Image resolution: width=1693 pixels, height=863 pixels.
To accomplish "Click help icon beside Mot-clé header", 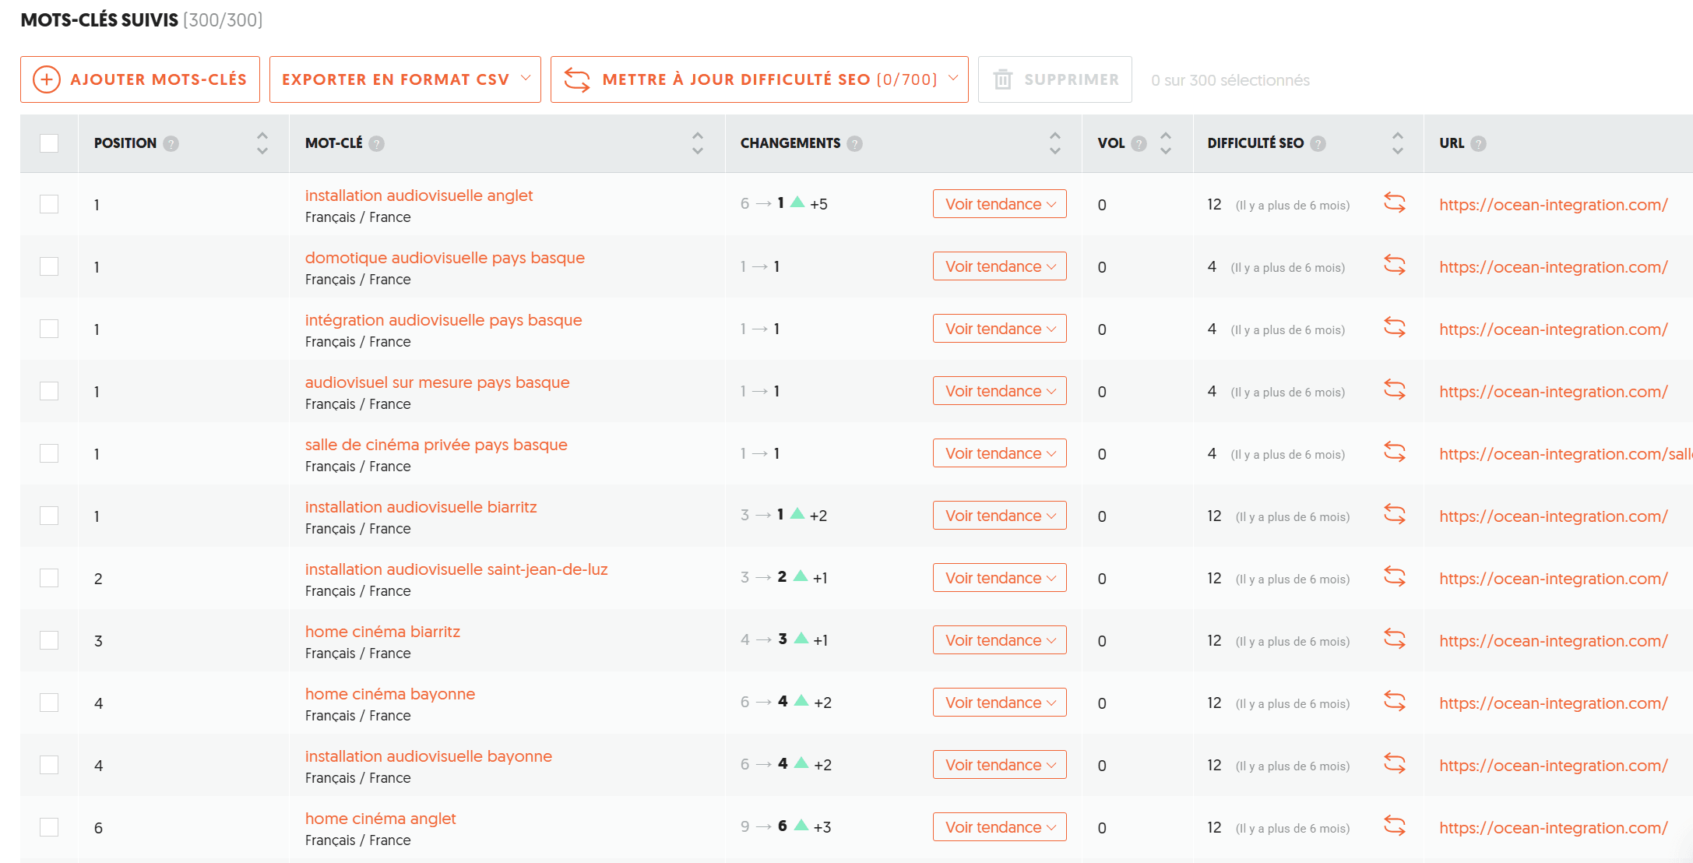I will [x=376, y=143].
